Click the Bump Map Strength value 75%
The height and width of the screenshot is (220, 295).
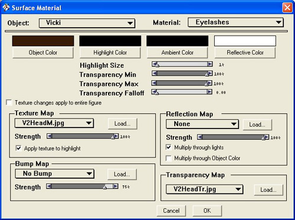(x=126, y=187)
